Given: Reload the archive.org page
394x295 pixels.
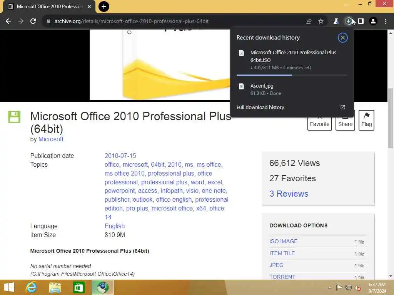Looking at the screenshot, I should pos(33,22).
